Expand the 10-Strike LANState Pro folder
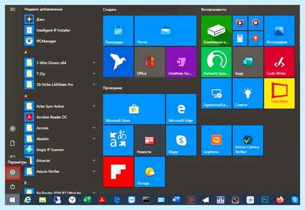The image size is (305, 210). point(94,84)
